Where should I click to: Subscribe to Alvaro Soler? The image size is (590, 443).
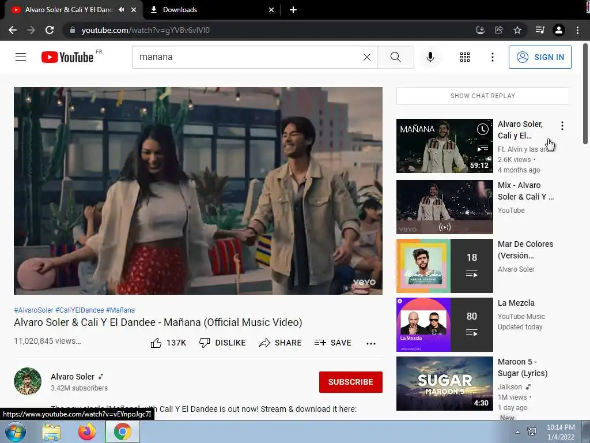click(x=351, y=382)
